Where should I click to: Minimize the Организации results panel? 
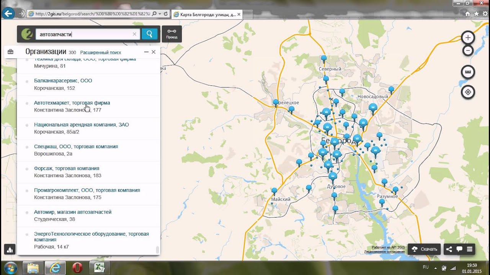pyautogui.click(x=146, y=52)
